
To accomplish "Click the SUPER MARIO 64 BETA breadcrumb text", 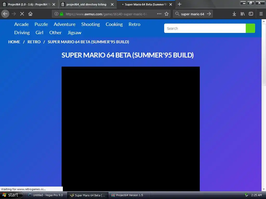I will pyautogui.click(x=88, y=42).
